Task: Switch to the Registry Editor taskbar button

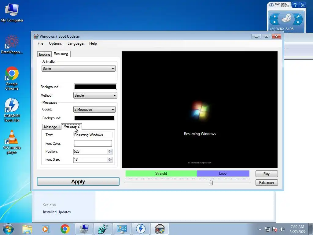Action: coord(103,229)
